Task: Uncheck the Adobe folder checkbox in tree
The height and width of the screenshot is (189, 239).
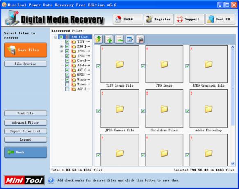Action: click(x=67, y=65)
